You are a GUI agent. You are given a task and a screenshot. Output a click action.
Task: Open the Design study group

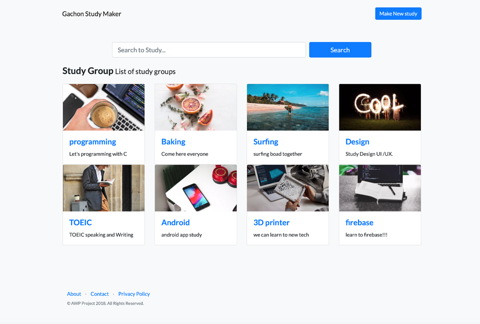pyautogui.click(x=357, y=142)
